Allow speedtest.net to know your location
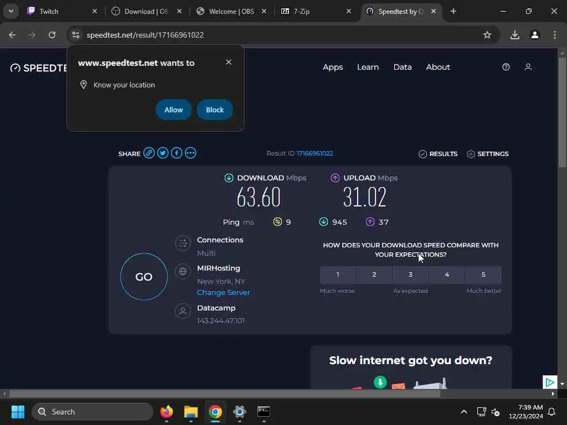The image size is (567, 425). 173,110
